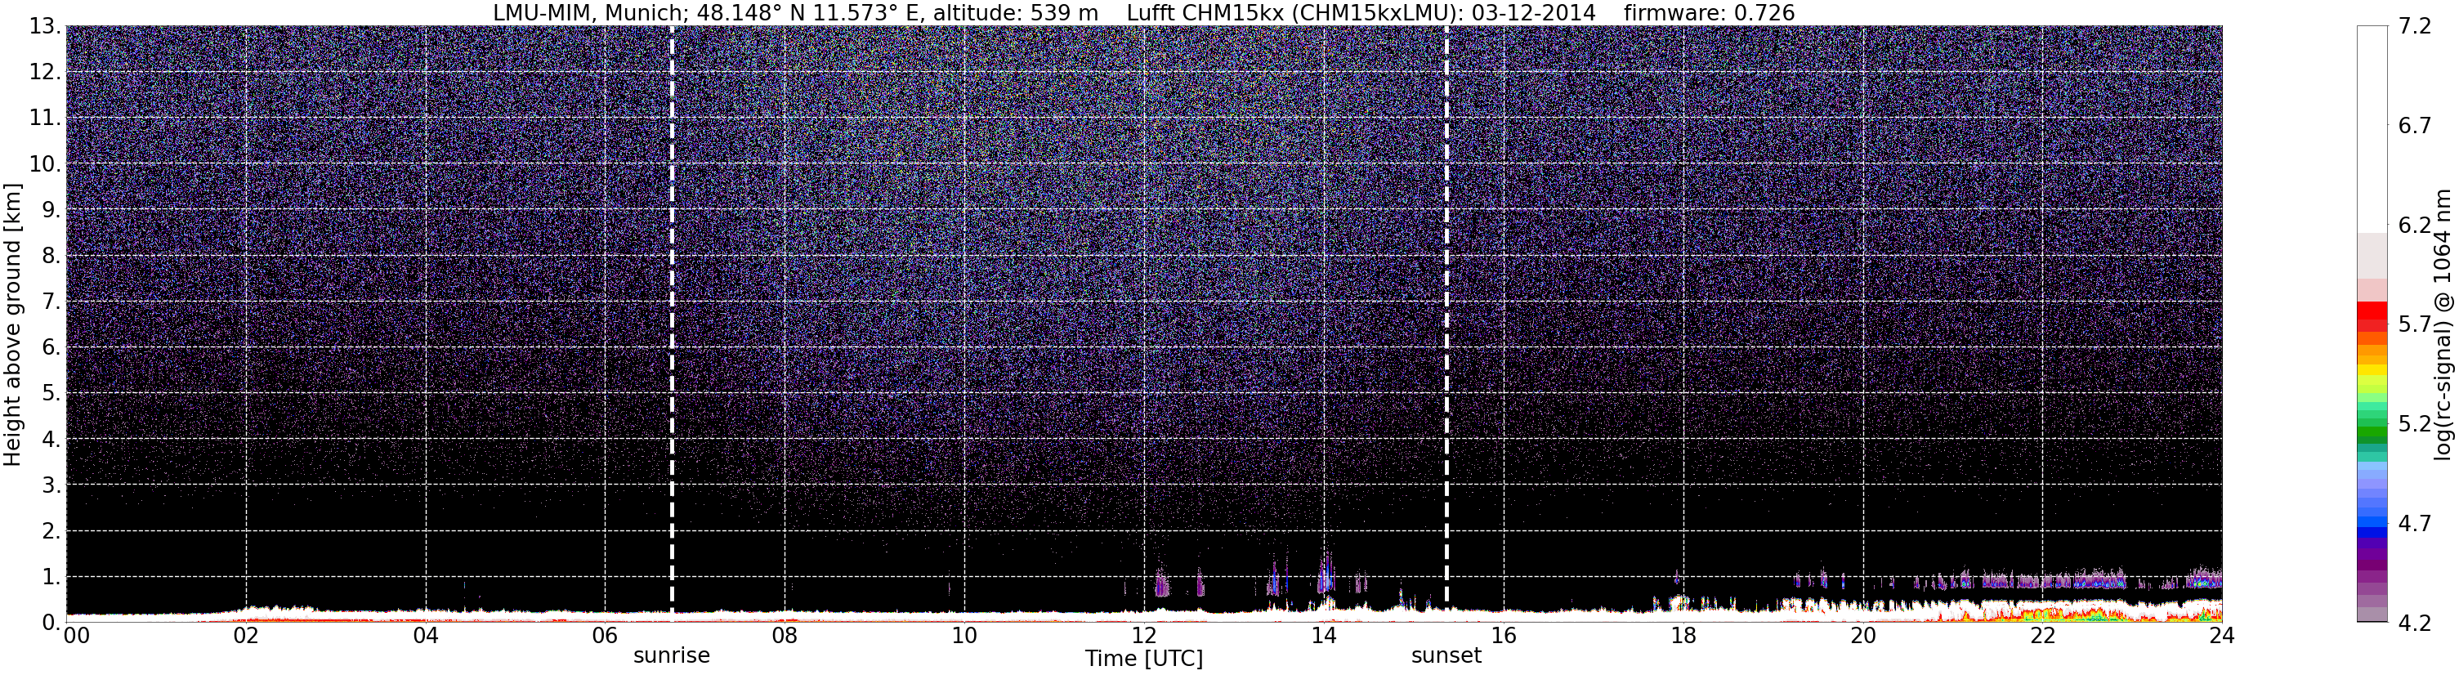Click the 5. height tick label
This screenshot has height=675, width=2459.
point(51,393)
